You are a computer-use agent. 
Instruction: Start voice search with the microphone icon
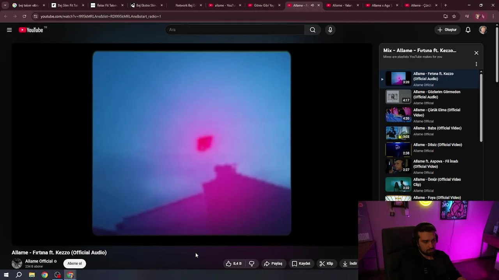coord(330,30)
